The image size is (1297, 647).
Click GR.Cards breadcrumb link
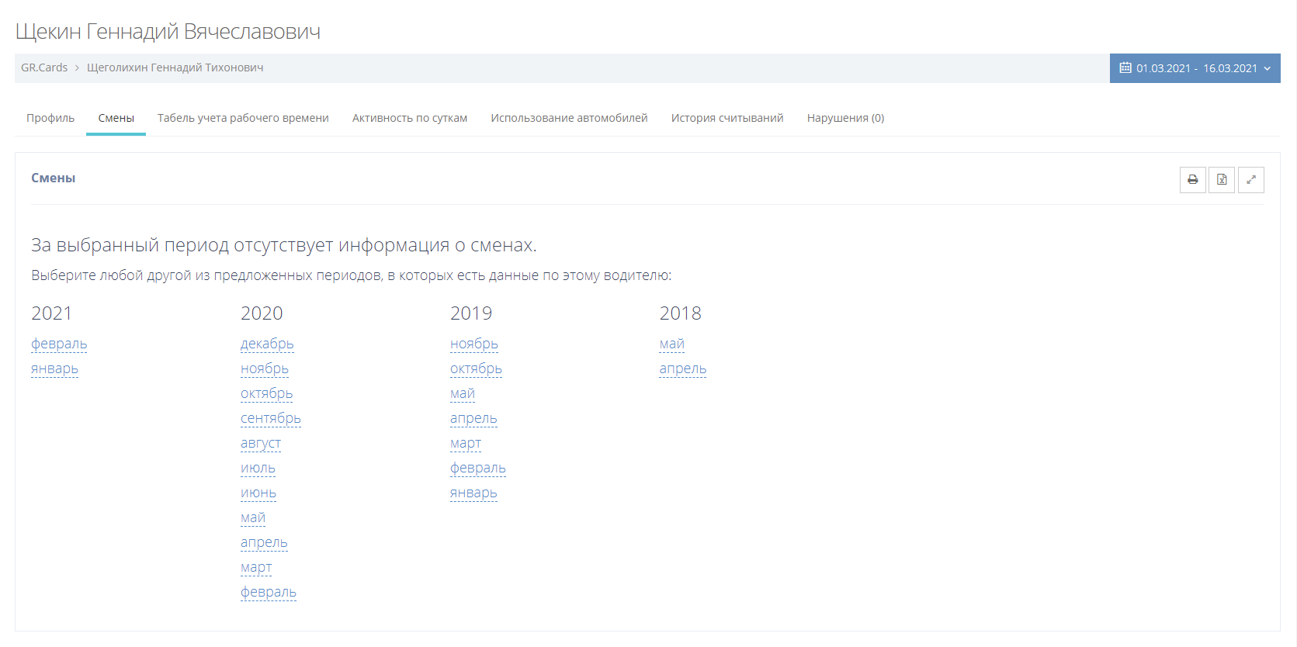pos(44,67)
